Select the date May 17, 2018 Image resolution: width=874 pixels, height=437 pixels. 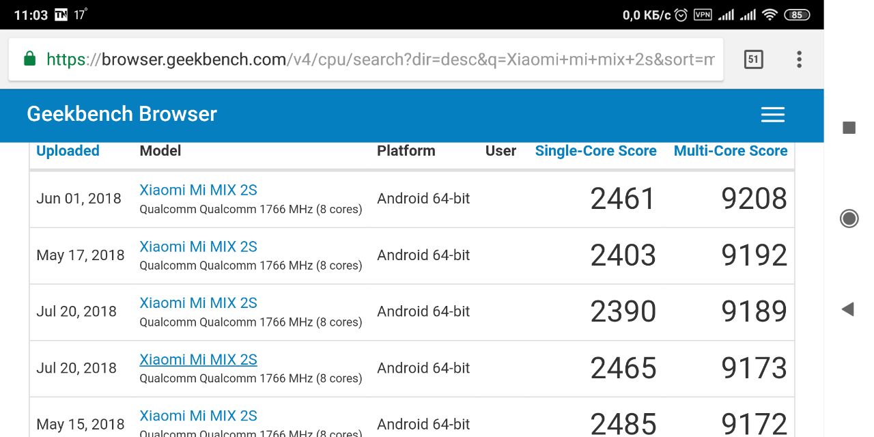[81, 255]
